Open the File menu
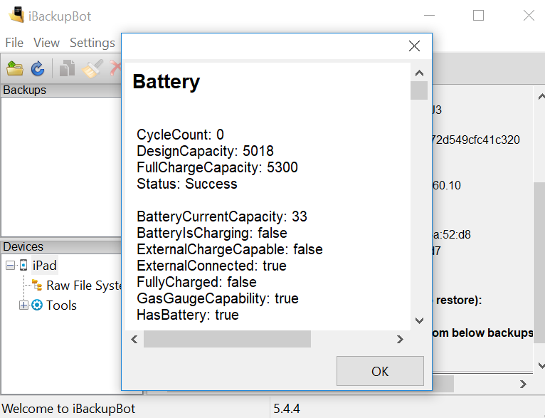Viewport: 545px width, 418px height. (x=14, y=43)
